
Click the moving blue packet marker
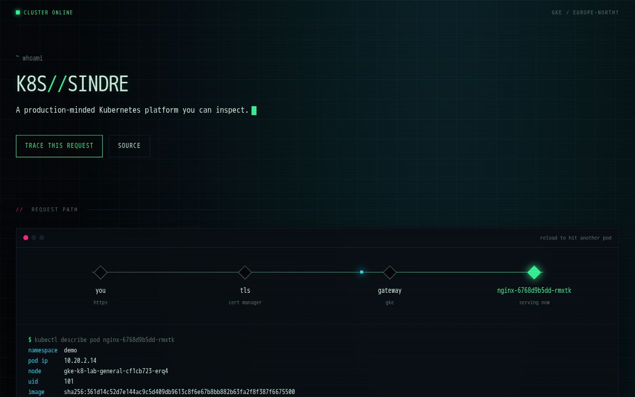362,272
